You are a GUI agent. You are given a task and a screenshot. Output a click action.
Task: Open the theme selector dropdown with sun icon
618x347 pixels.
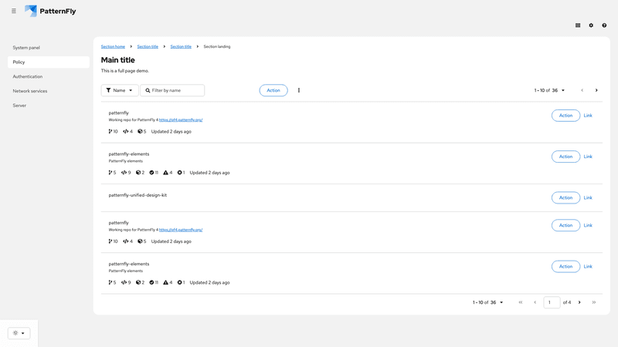pyautogui.click(x=19, y=333)
